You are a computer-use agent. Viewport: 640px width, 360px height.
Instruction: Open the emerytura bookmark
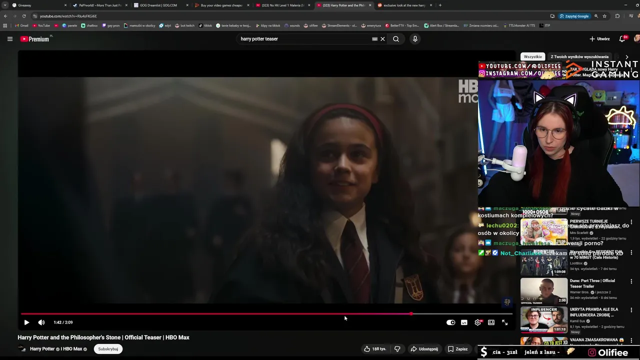[x=370, y=25]
